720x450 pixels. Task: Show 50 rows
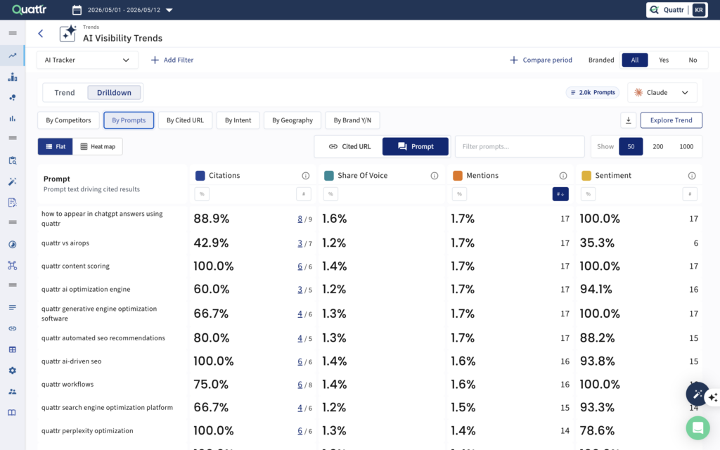(x=631, y=146)
